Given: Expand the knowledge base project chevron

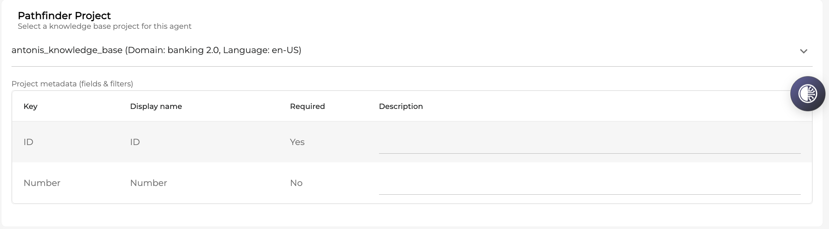Looking at the screenshot, I should pos(803,51).
